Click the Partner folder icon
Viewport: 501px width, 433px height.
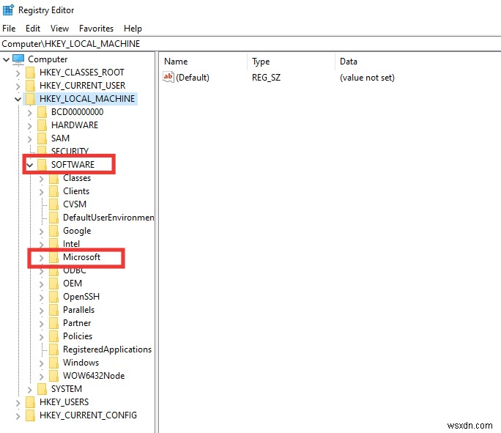(x=54, y=323)
